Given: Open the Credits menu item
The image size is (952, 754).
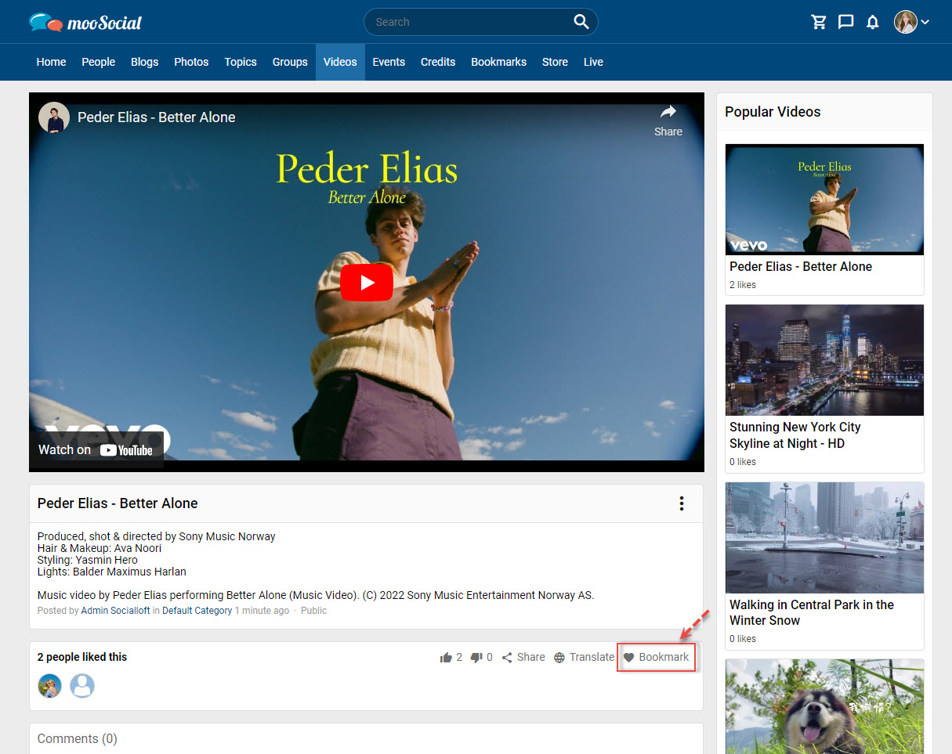Looking at the screenshot, I should 438,62.
